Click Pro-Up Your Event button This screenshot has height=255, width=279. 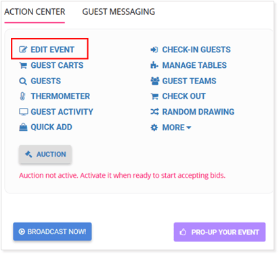219,232
